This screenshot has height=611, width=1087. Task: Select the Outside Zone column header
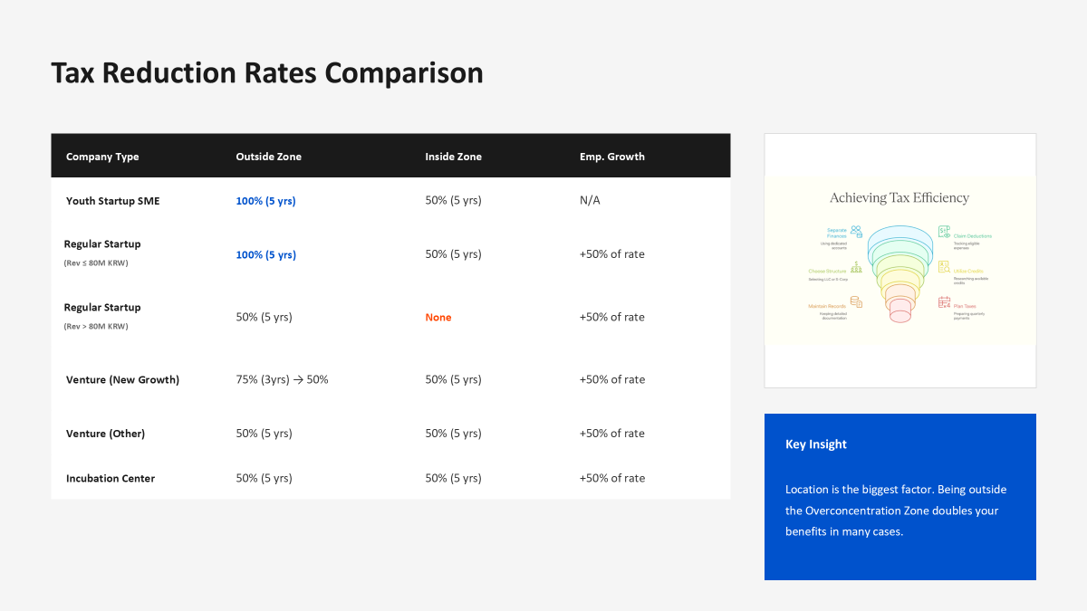click(268, 157)
